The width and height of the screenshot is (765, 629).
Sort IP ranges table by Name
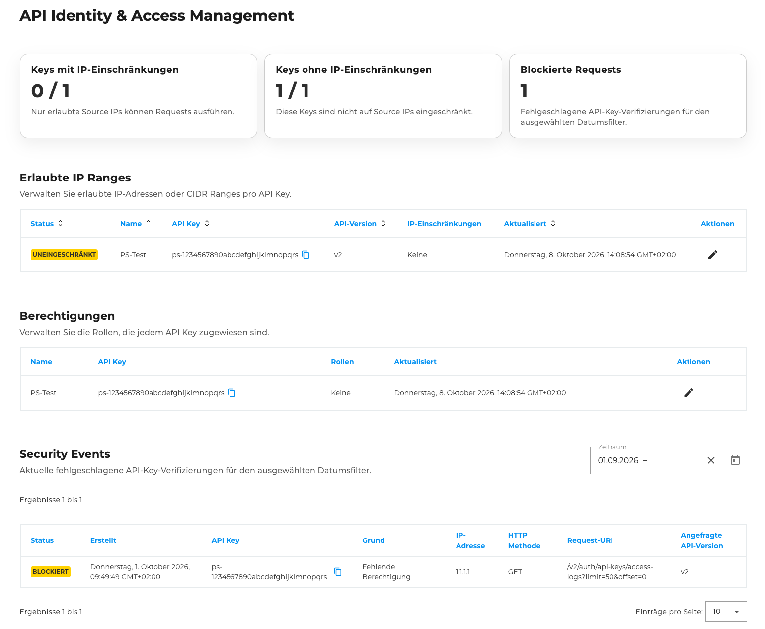[135, 224]
